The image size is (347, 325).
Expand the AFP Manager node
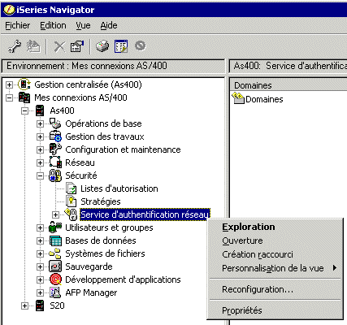(x=40, y=292)
